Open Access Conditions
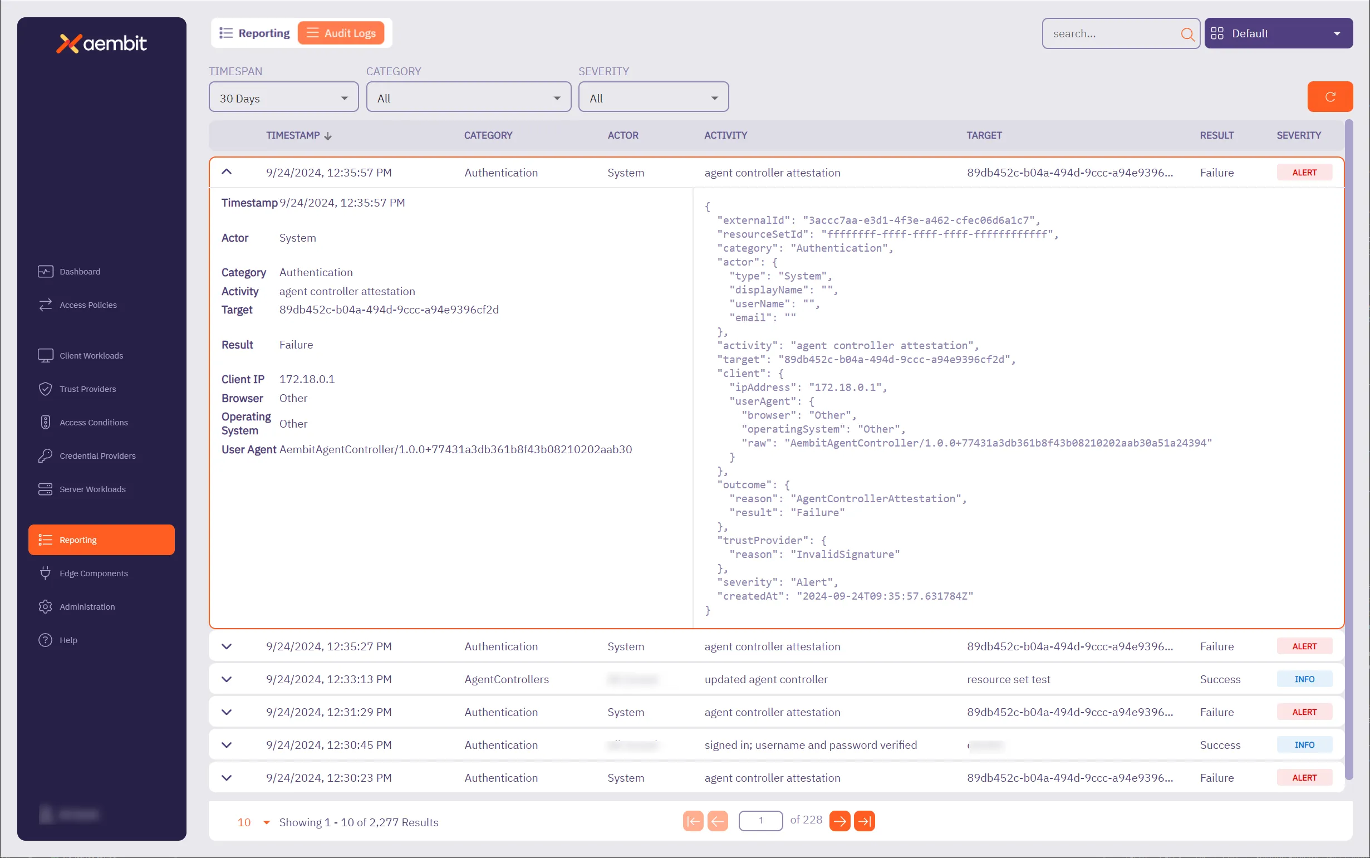The image size is (1370, 858). [94, 422]
